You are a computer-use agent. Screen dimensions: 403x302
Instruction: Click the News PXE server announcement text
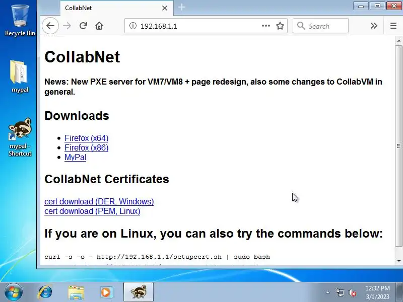[213, 87]
